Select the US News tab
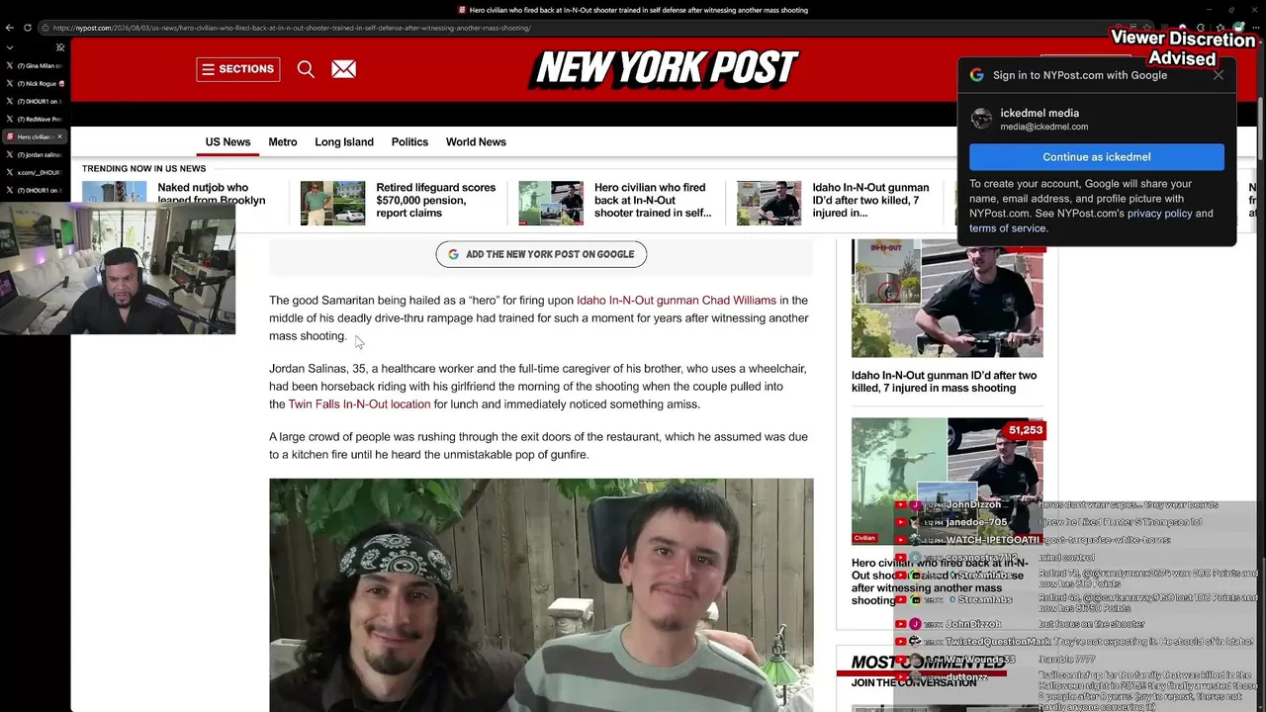 pos(227,142)
